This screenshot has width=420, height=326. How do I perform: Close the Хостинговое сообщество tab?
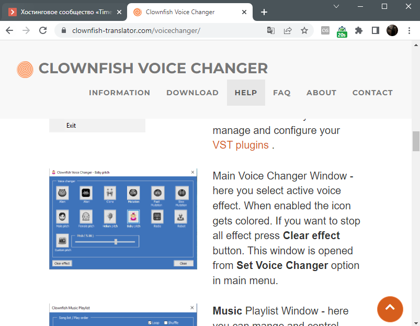[119, 12]
